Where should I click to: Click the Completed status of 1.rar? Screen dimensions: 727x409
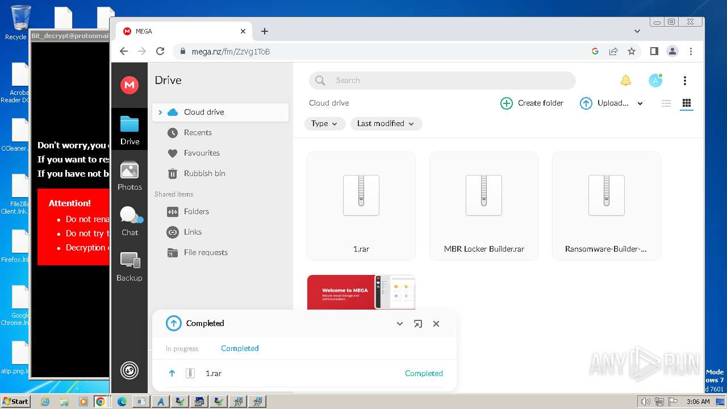[x=424, y=373]
